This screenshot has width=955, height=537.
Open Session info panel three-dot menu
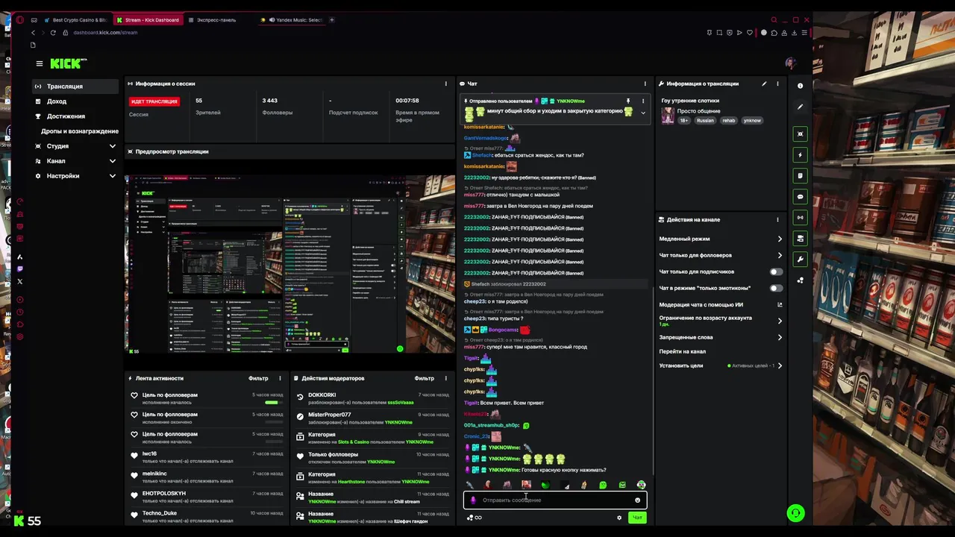445,84
